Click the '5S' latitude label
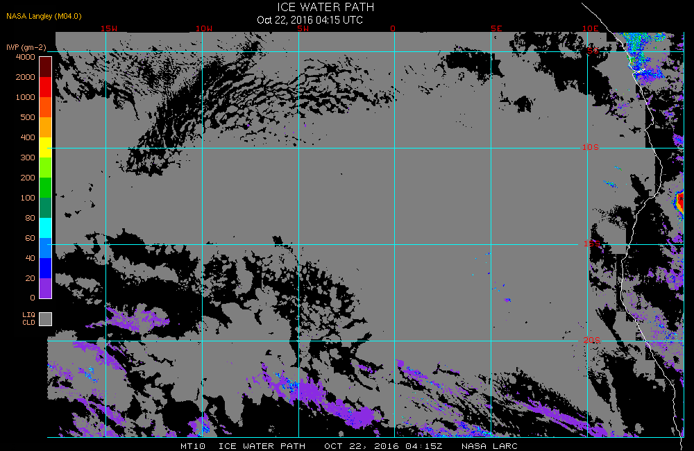Screen dimensions: 694x451 coord(593,51)
